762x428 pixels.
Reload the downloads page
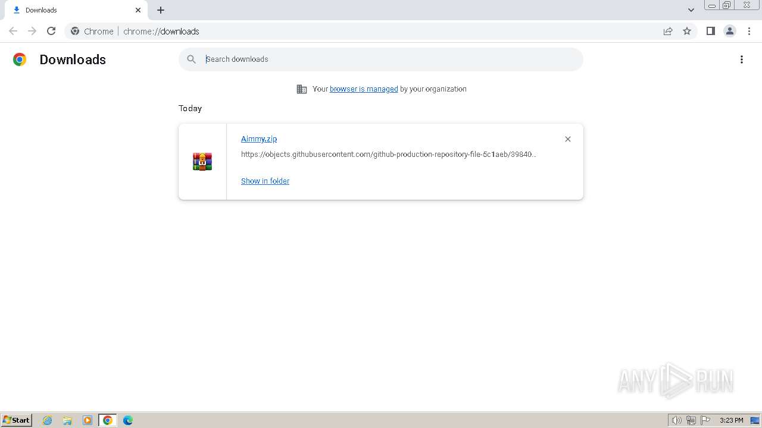coord(51,31)
